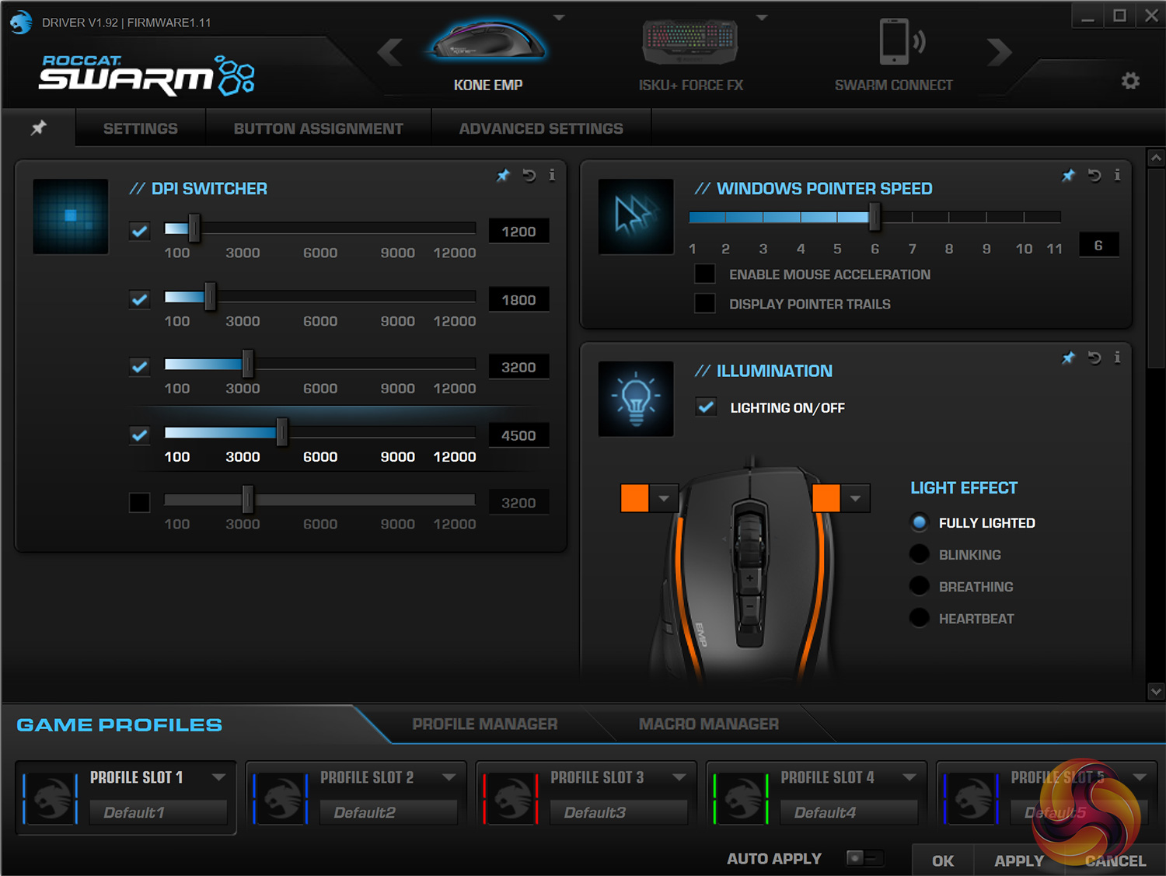This screenshot has height=876, width=1166.
Task: Open the Profile Manager tab
Action: coord(485,724)
